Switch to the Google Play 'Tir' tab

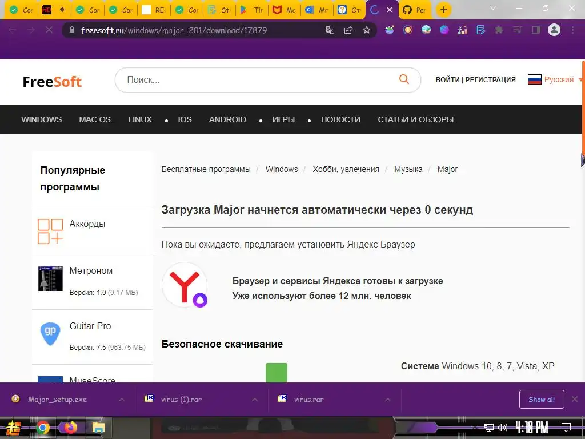pos(251,10)
